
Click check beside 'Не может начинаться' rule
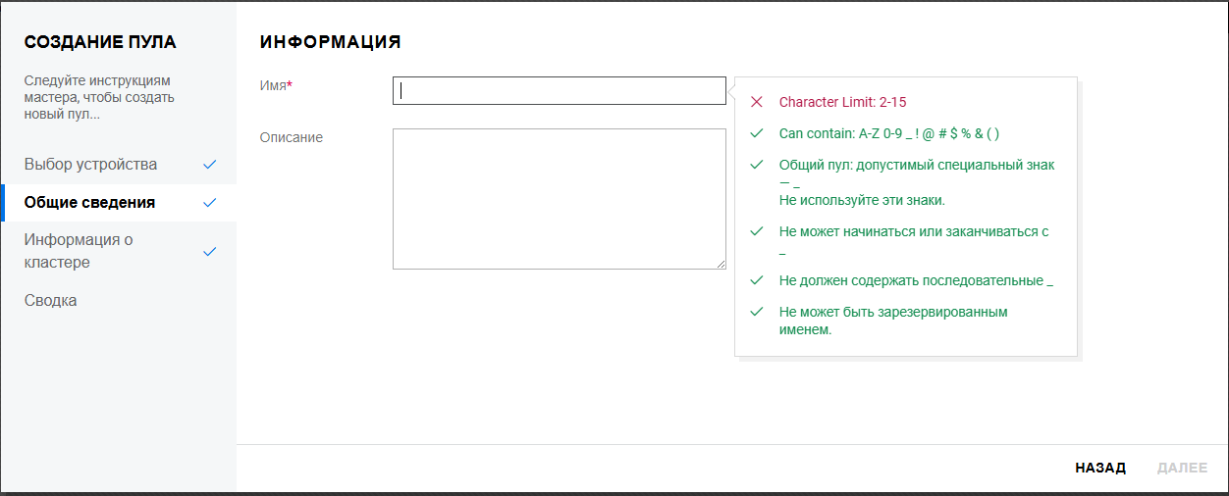756,231
